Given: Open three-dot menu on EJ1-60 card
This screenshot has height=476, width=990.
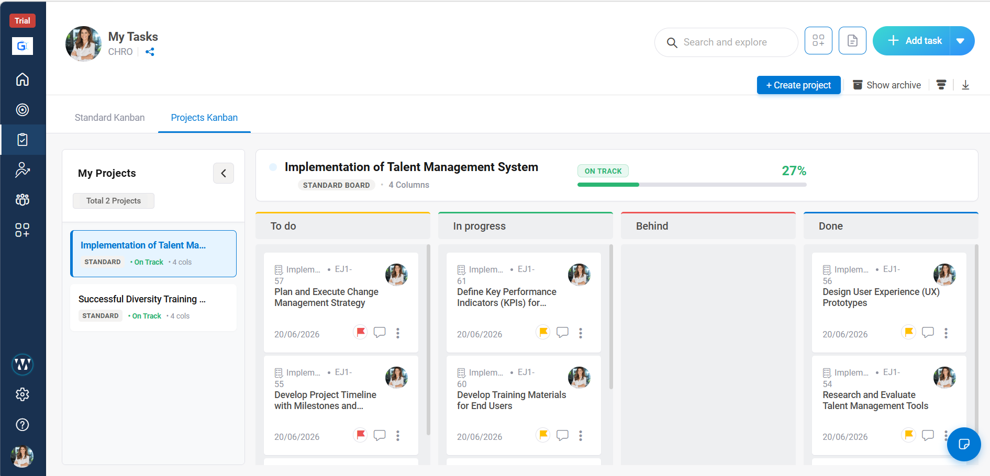Looking at the screenshot, I should coord(581,436).
